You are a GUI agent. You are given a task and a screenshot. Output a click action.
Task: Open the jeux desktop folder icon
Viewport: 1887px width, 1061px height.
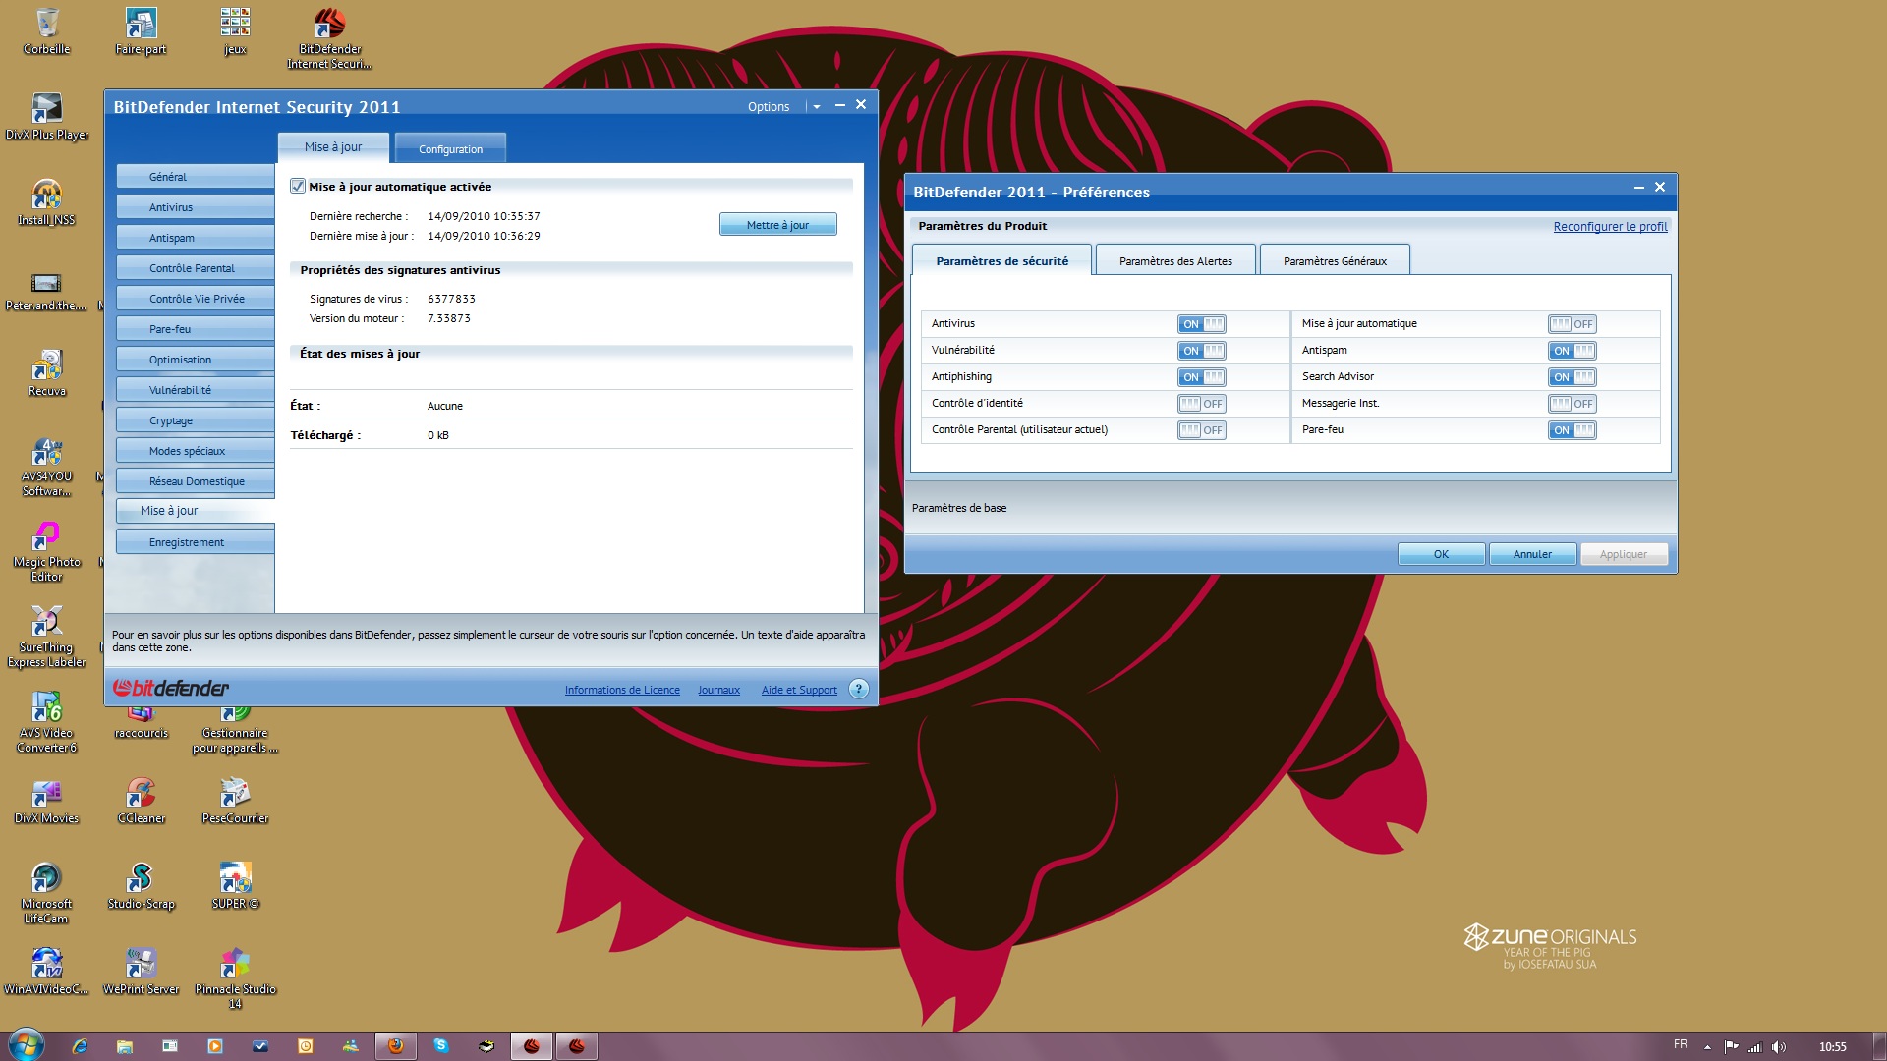click(235, 30)
